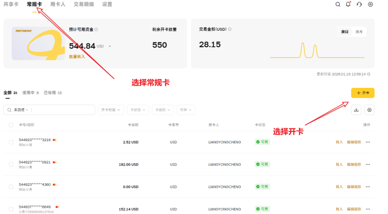Go to the 共享卡 tab
Image resolution: width=388 pixels, height=214 pixels.
point(11,4)
